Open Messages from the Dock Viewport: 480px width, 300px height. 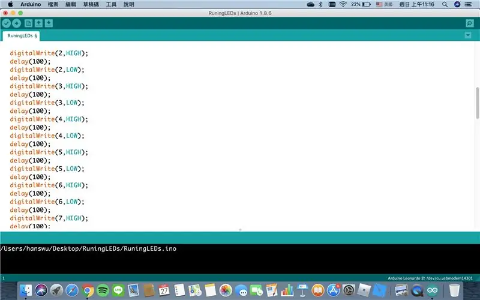241,290
